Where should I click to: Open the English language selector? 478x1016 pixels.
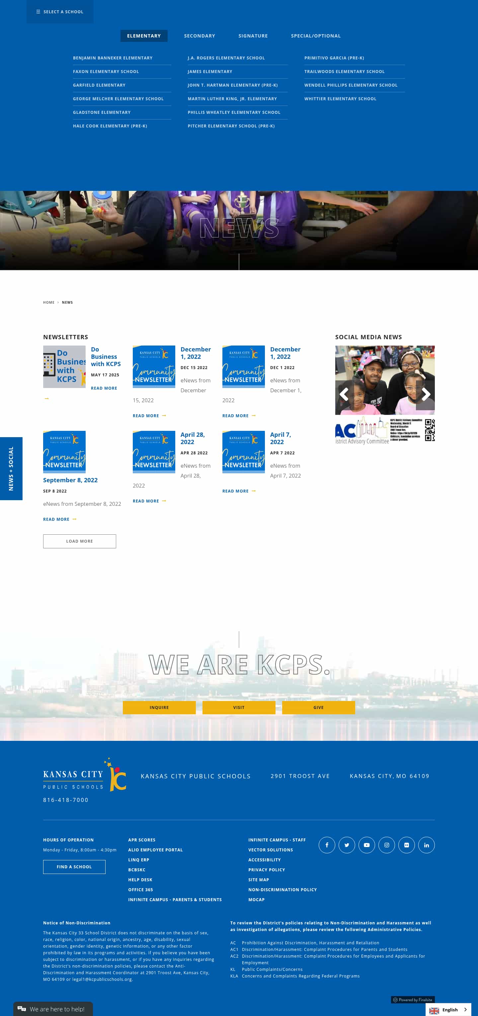(448, 1009)
